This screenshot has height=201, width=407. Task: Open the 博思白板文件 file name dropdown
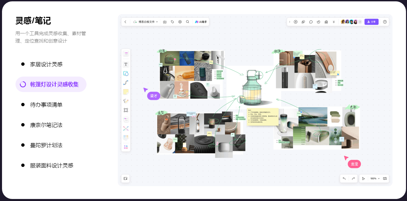(x=148, y=22)
